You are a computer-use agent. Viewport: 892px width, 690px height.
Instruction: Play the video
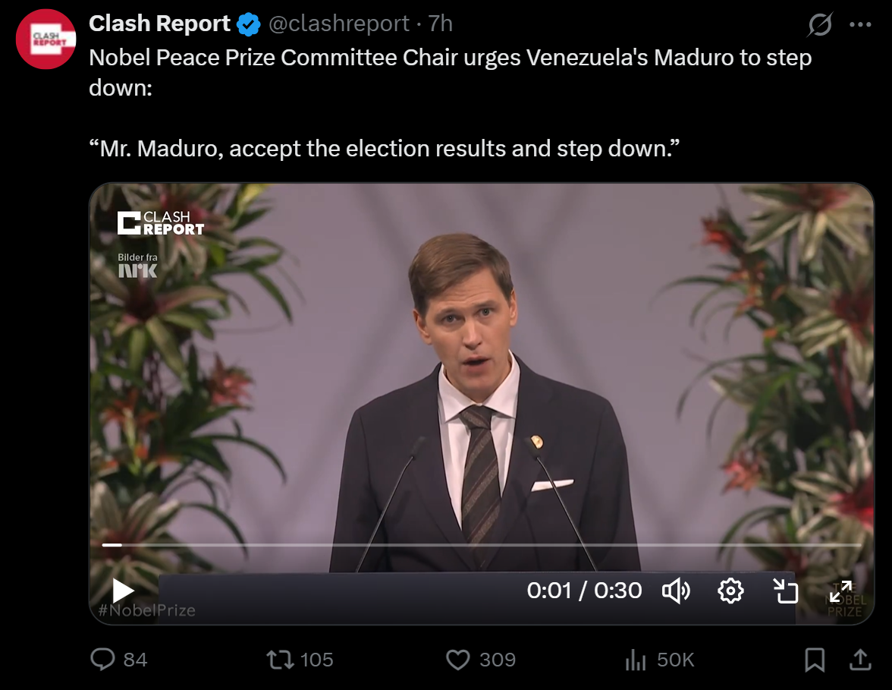click(123, 591)
